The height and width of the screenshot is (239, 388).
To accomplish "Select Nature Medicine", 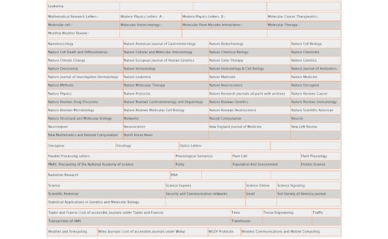I will click(x=304, y=77).
